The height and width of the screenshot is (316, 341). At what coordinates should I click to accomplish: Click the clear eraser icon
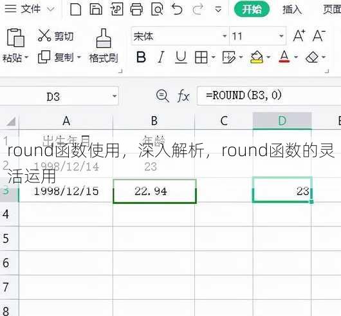[312, 57]
